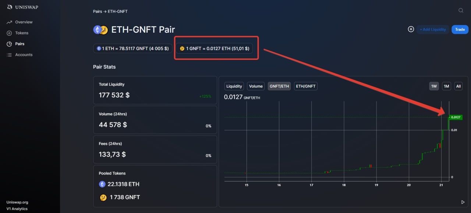
Task: Click the Accounts list icon
Action: 9,55
